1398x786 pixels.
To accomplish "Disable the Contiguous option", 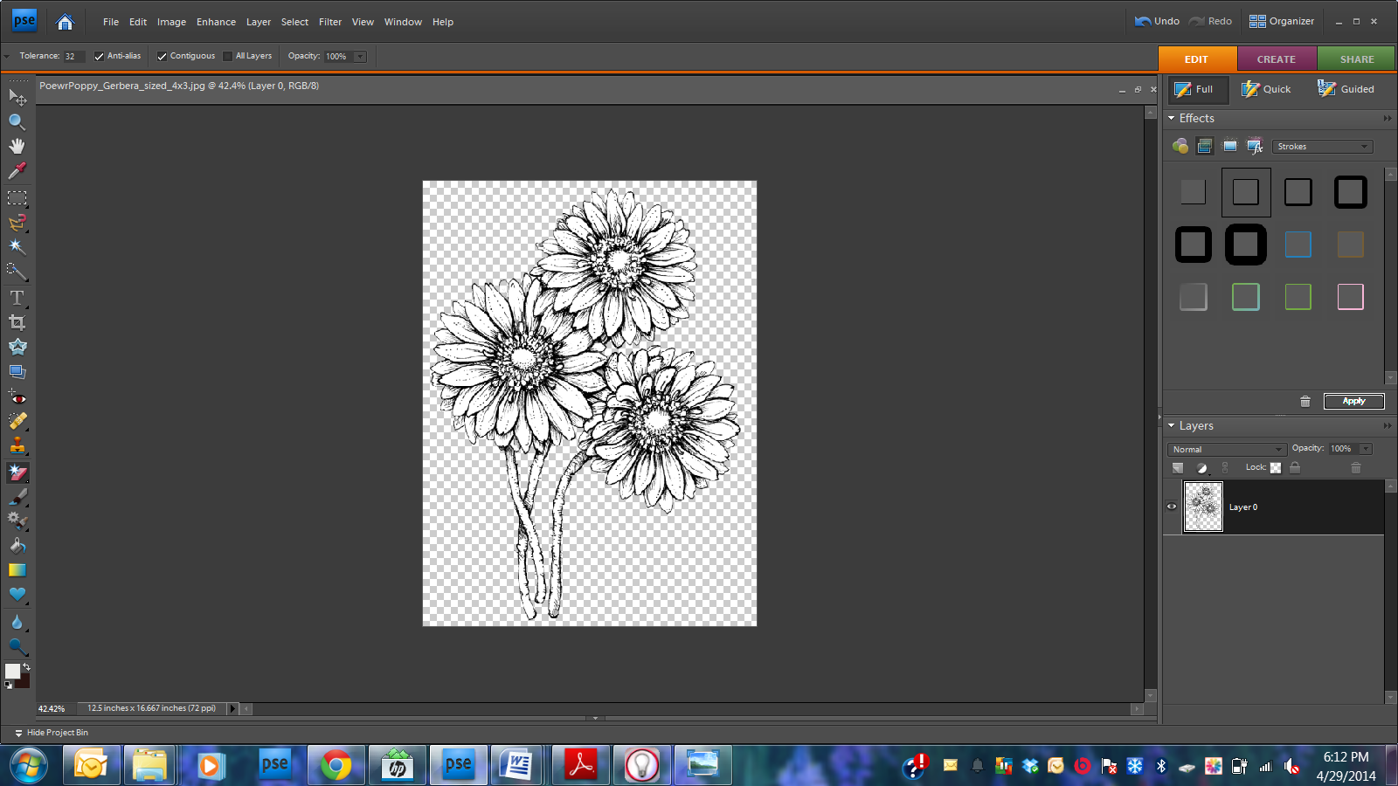I will point(162,55).
